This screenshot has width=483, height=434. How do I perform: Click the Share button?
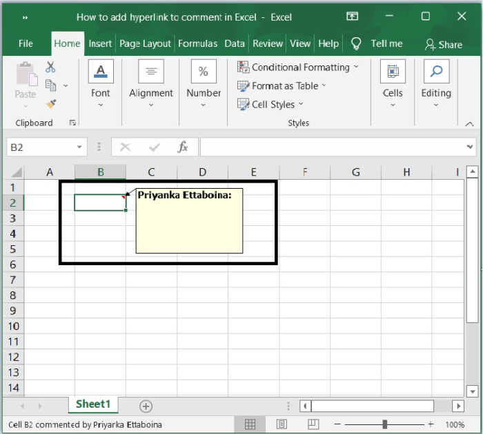(x=444, y=45)
